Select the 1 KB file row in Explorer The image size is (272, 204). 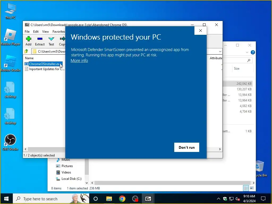[x=238, y=131]
